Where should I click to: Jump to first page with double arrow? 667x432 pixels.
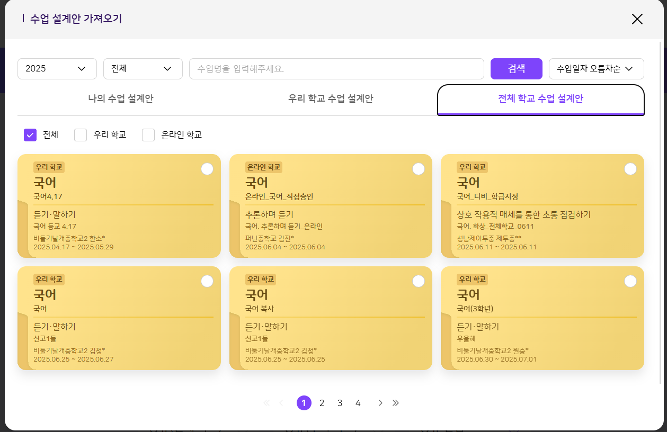point(266,403)
